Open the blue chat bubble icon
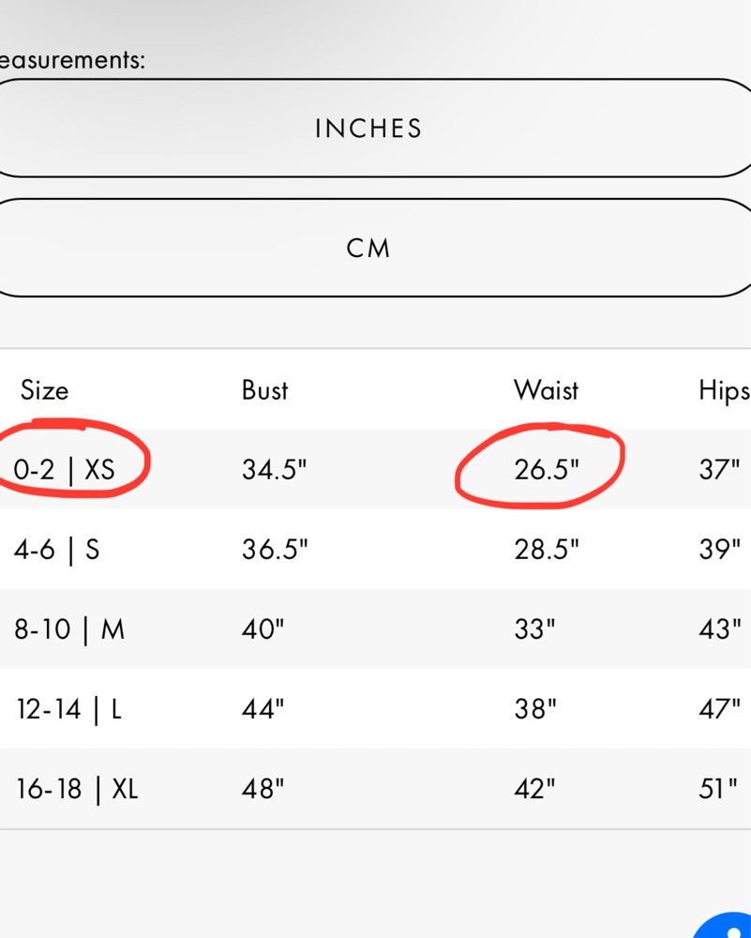The height and width of the screenshot is (938, 751). (725, 926)
